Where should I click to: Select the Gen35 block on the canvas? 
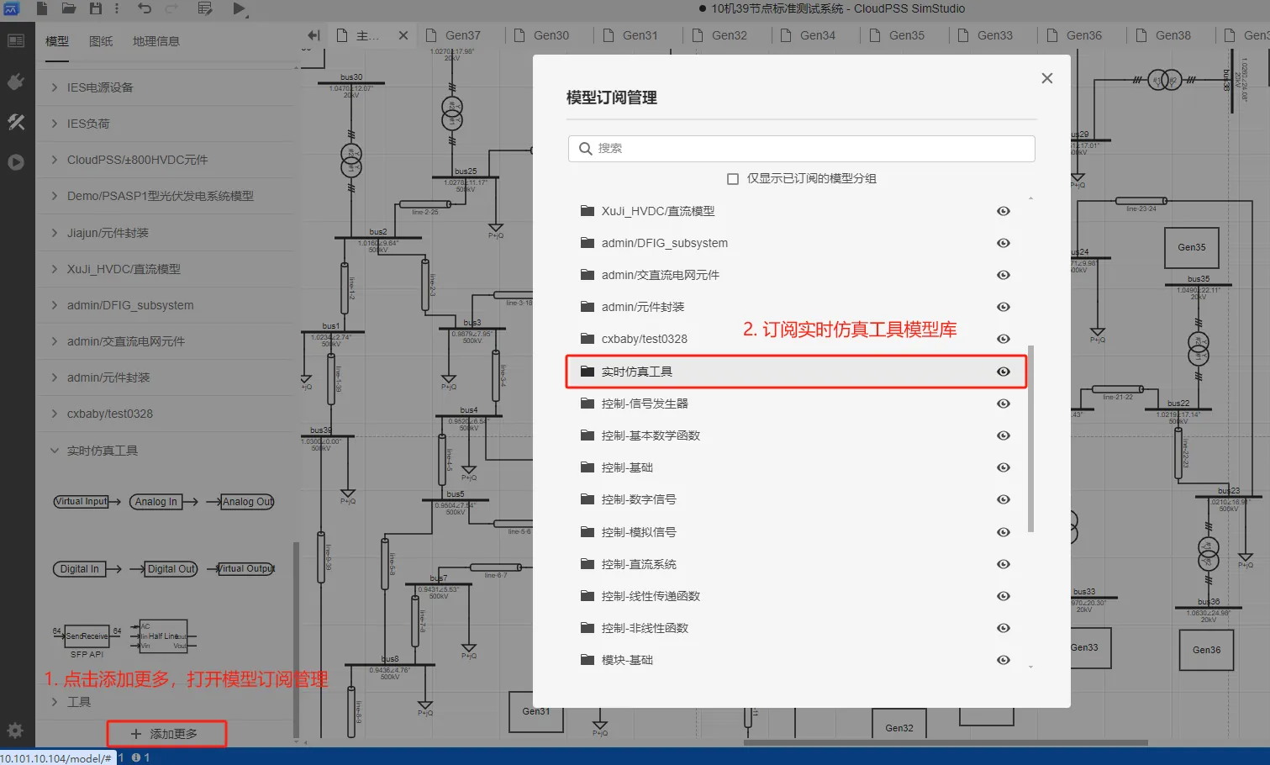[1191, 247]
